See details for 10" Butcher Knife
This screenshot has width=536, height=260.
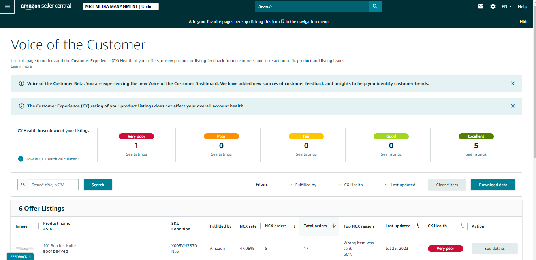[495, 249]
